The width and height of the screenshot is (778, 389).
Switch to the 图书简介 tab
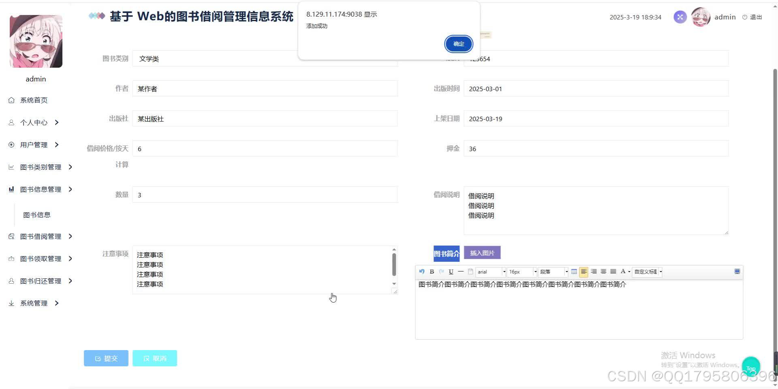[x=446, y=253]
